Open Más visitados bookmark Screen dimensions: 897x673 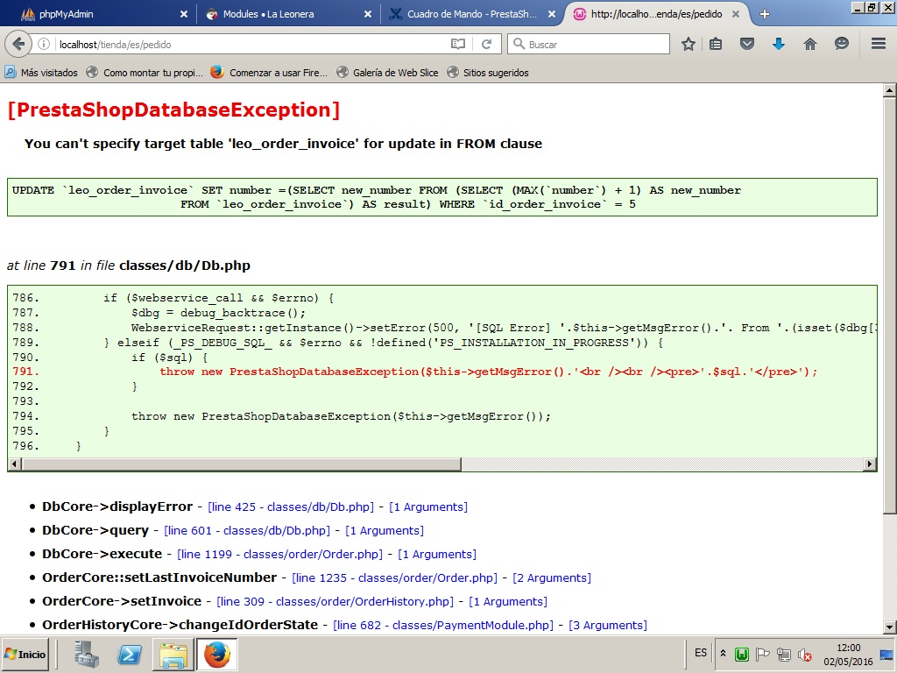pyautogui.click(x=41, y=73)
